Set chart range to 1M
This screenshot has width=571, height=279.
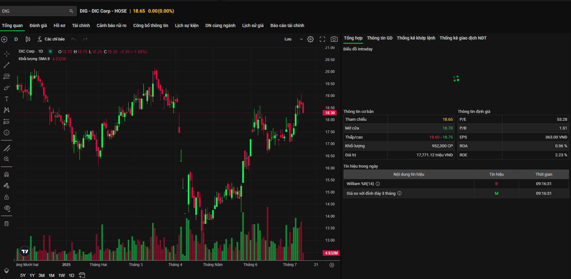(51, 275)
